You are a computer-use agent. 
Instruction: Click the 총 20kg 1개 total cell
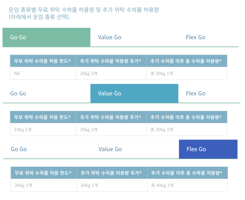pyautogui.click(x=162, y=73)
